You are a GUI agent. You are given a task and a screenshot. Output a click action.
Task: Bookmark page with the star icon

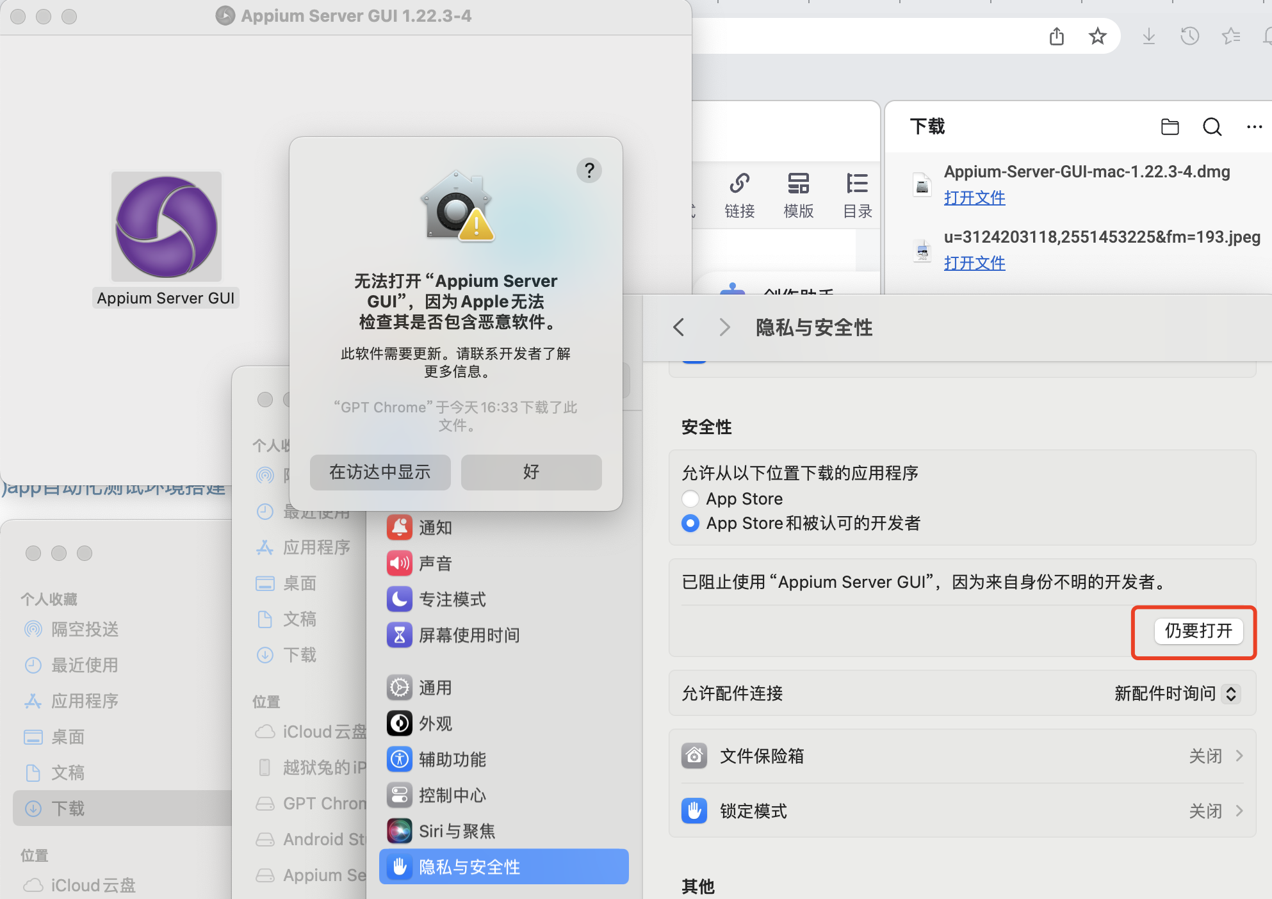coord(1098,36)
